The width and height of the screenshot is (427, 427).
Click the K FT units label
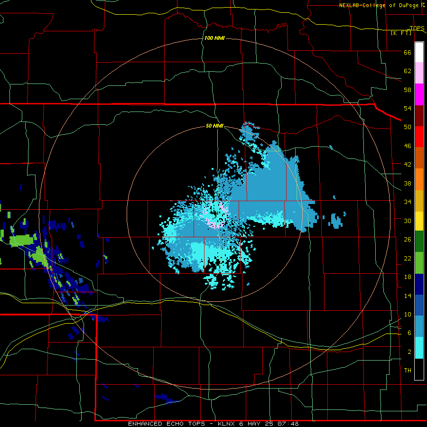point(401,33)
